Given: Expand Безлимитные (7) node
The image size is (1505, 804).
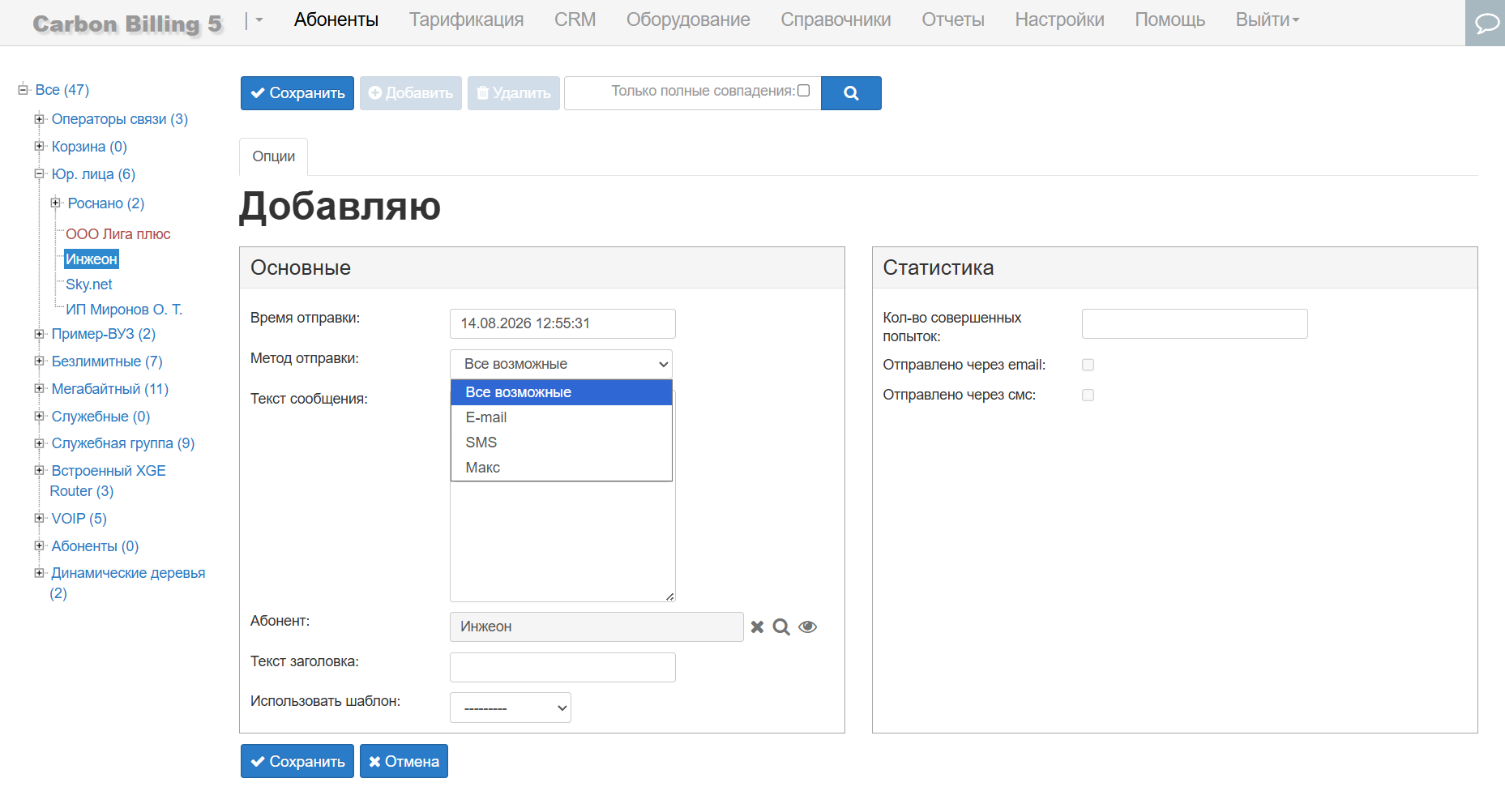Looking at the screenshot, I should click(39, 361).
